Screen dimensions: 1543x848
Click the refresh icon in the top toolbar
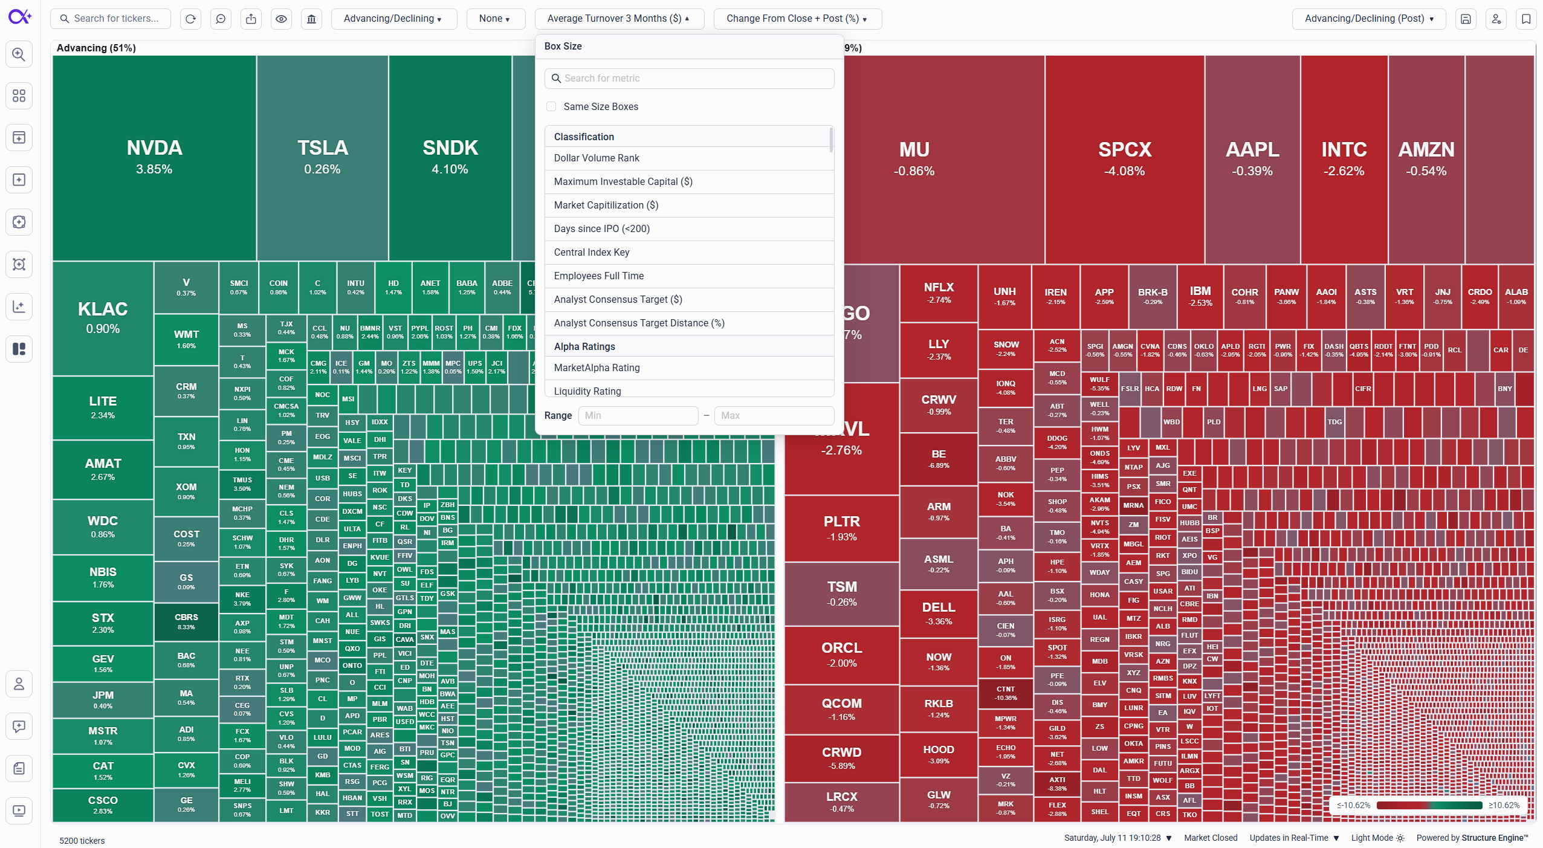(x=190, y=19)
